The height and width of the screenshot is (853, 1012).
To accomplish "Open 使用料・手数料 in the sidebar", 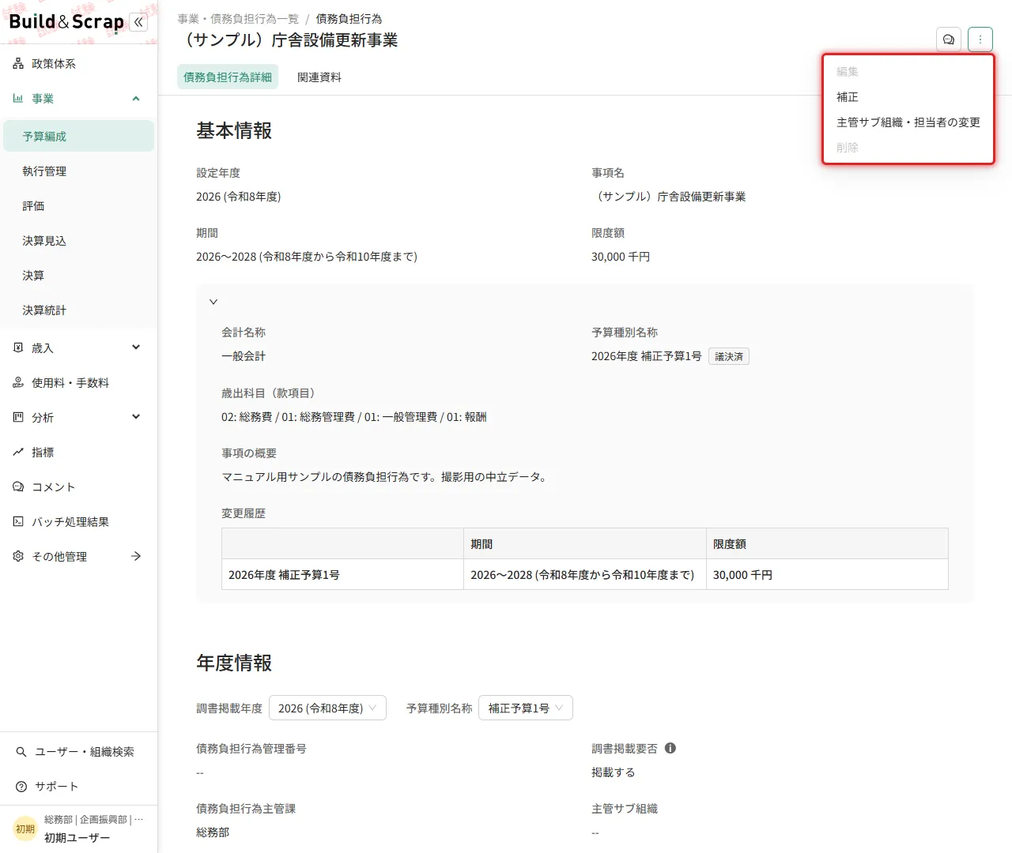I will pos(78,383).
